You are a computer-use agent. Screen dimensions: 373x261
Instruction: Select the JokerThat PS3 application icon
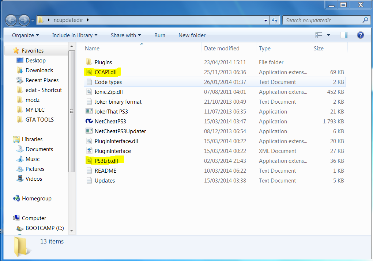tap(89, 111)
